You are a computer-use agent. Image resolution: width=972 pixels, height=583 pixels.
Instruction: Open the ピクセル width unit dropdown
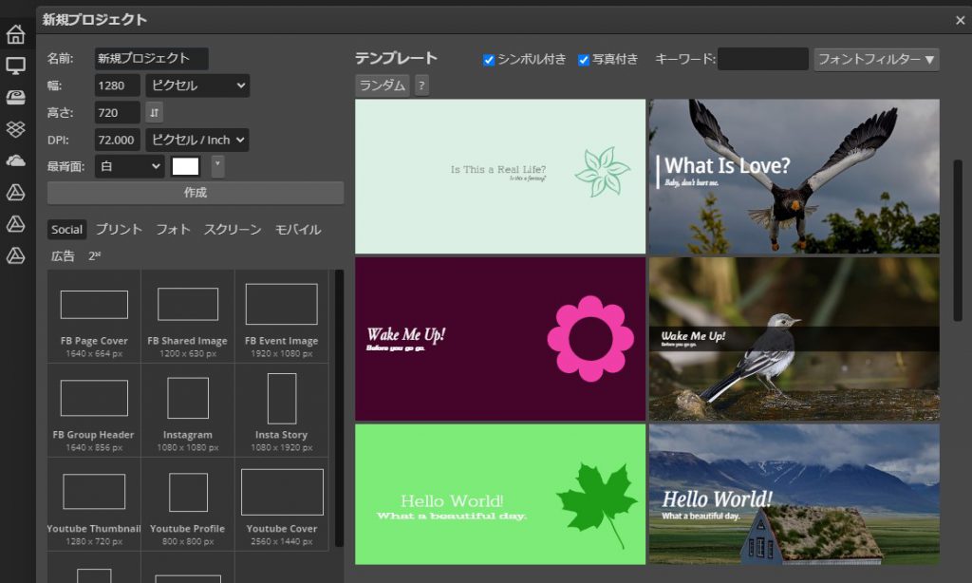coord(197,85)
